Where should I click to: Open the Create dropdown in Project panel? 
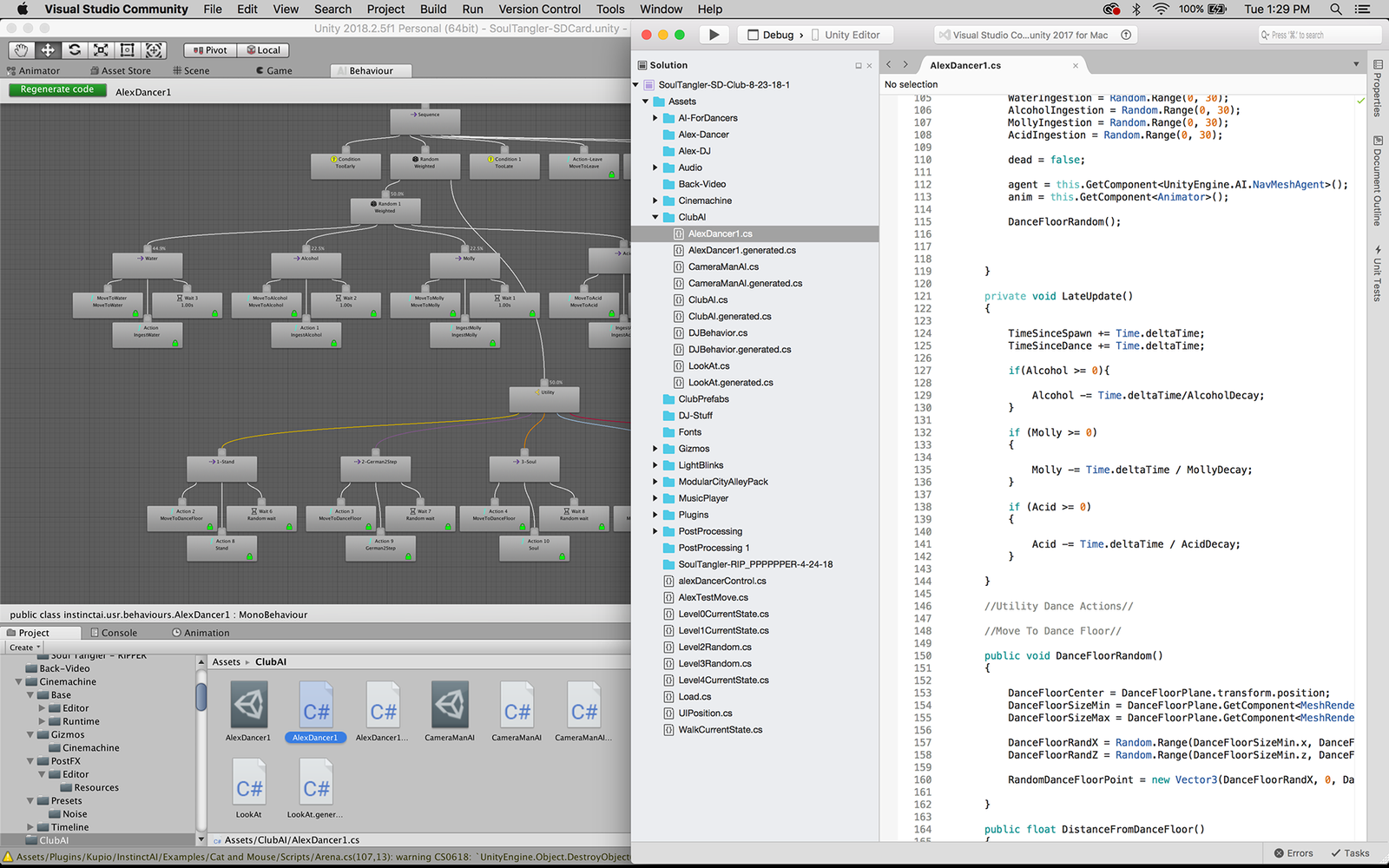pyautogui.click(x=24, y=648)
